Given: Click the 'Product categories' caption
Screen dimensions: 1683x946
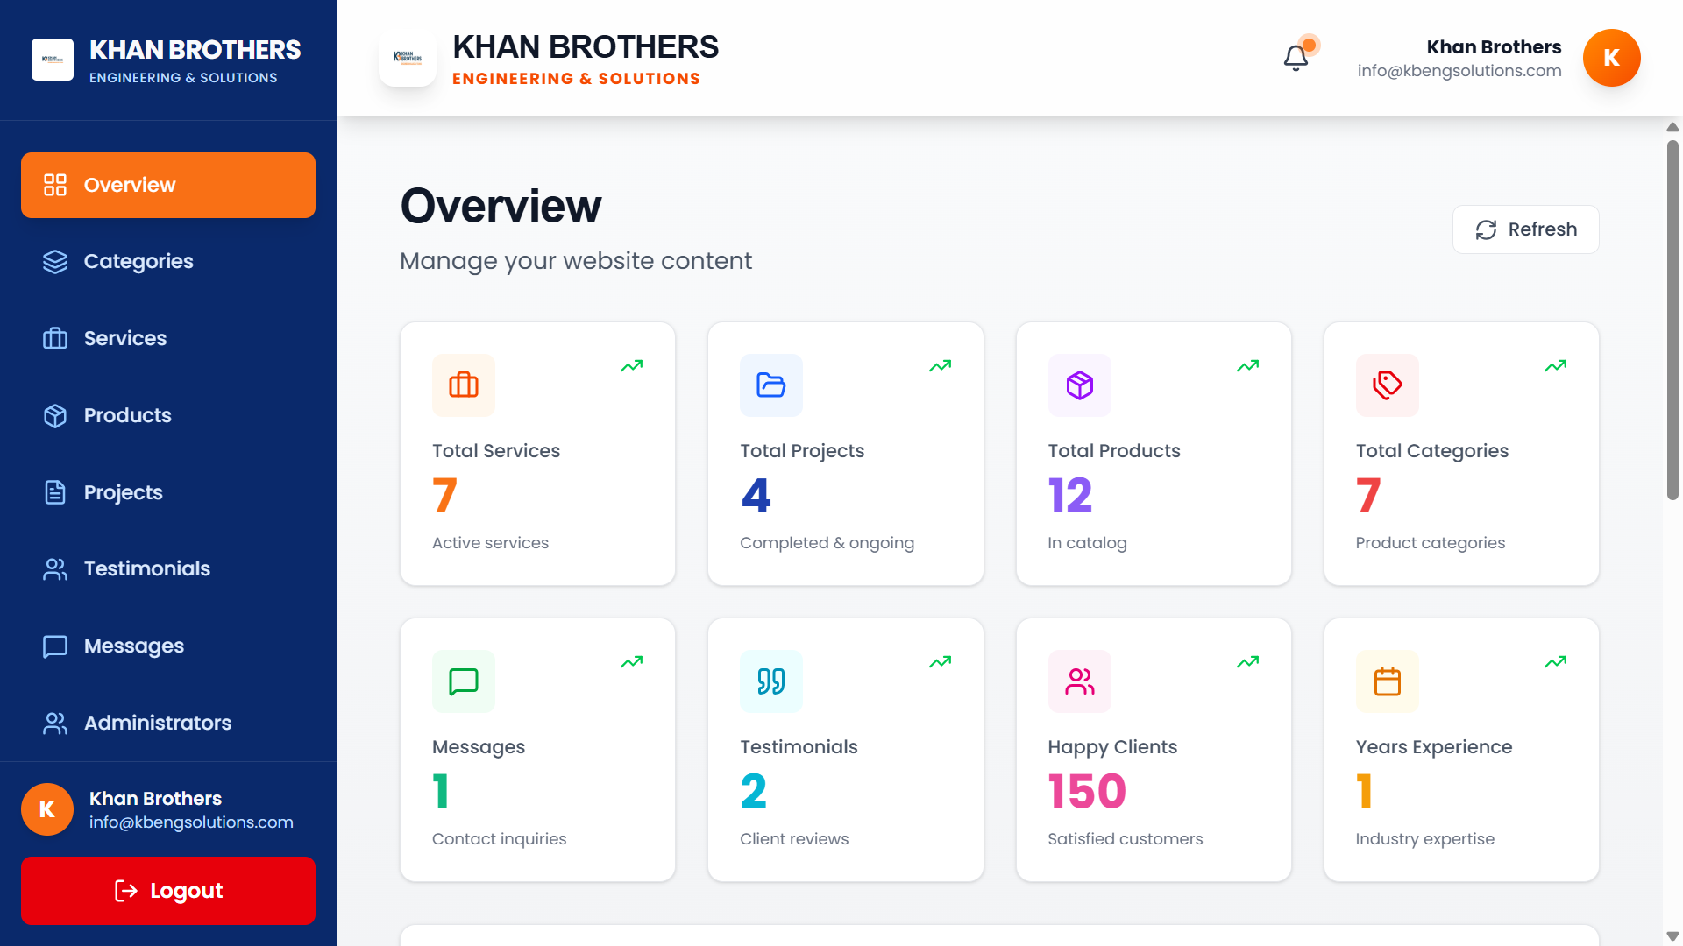Looking at the screenshot, I should point(1431,543).
